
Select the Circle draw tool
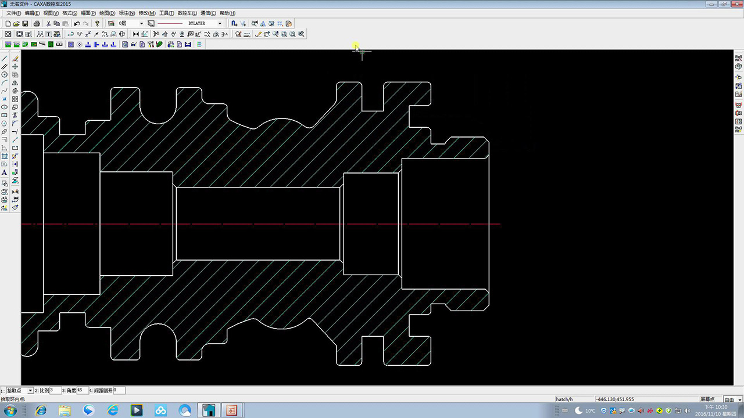[x=5, y=75]
